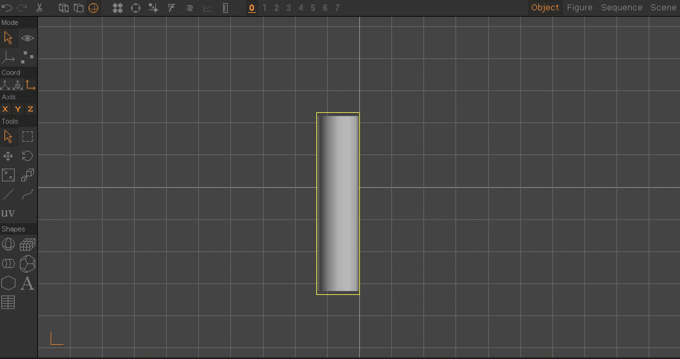680x359 pixels.
Task: Toggle the X axis constraint
Action: (x=5, y=109)
